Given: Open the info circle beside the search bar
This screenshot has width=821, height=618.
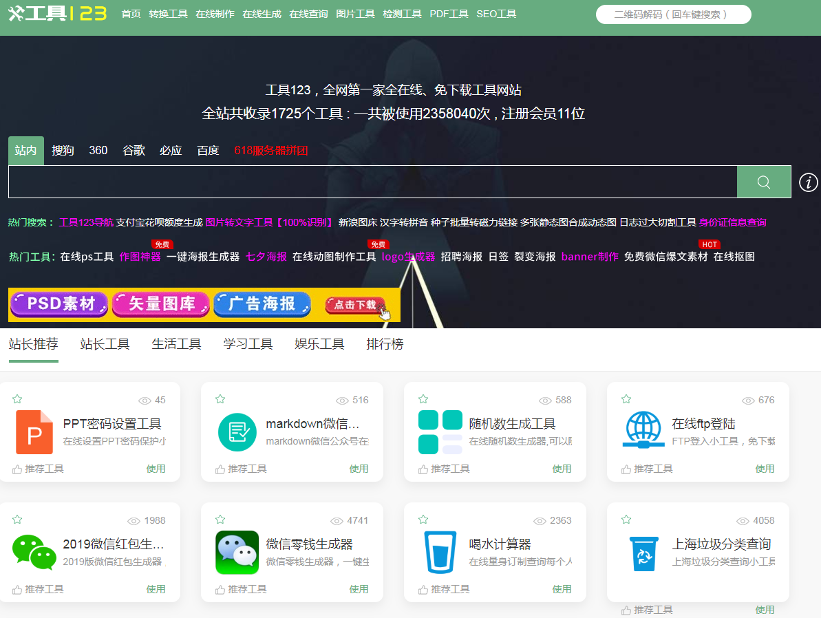Looking at the screenshot, I should [808, 182].
